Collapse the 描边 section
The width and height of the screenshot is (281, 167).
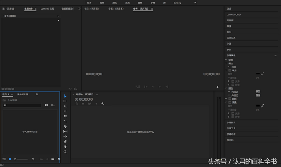tap(226, 88)
